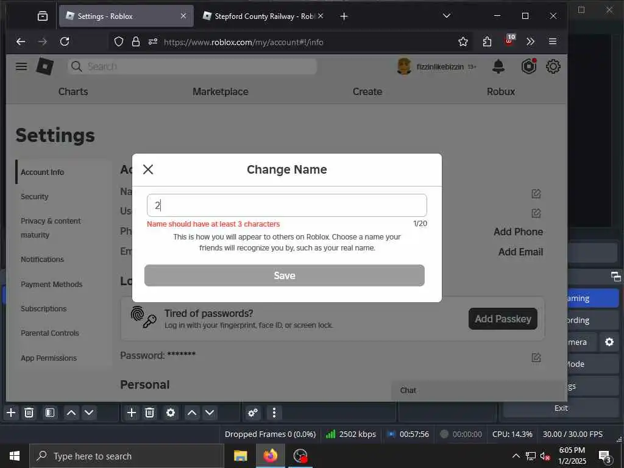Screen dimensions: 624x468
Task: Open the Robux navigation item
Action: point(501,91)
